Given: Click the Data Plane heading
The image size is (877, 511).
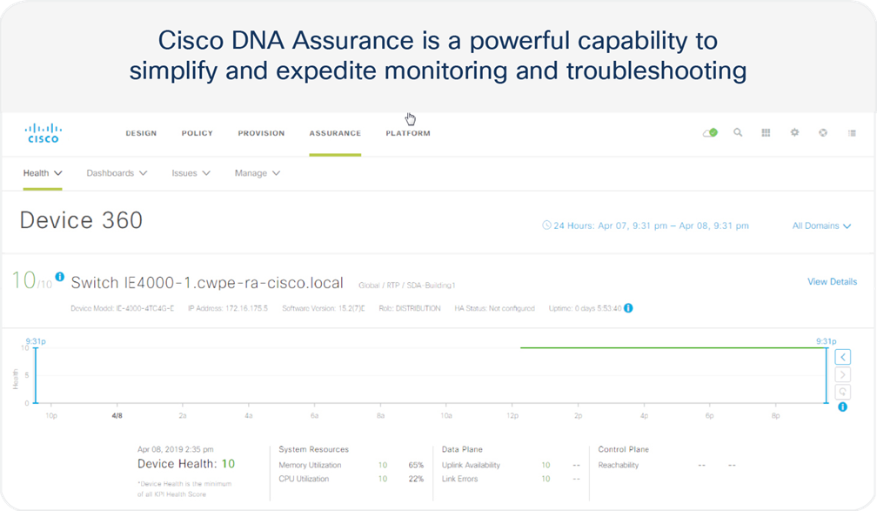Looking at the screenshot, I should point(462,449).
